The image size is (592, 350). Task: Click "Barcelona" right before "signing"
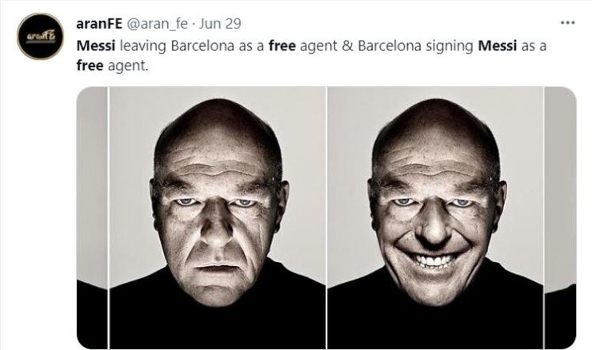pyautogui.click(x=387, y=46)
